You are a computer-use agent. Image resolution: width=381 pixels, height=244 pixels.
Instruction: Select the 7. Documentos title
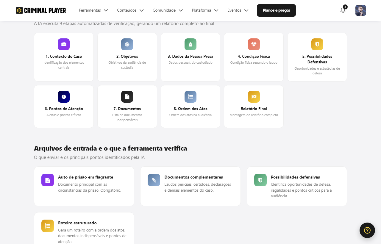point(127,109)
